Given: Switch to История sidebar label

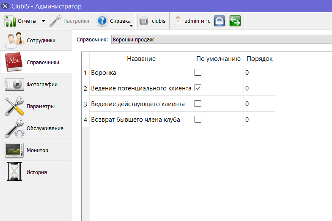Looking at the screenshot, I should pos(37,172).
